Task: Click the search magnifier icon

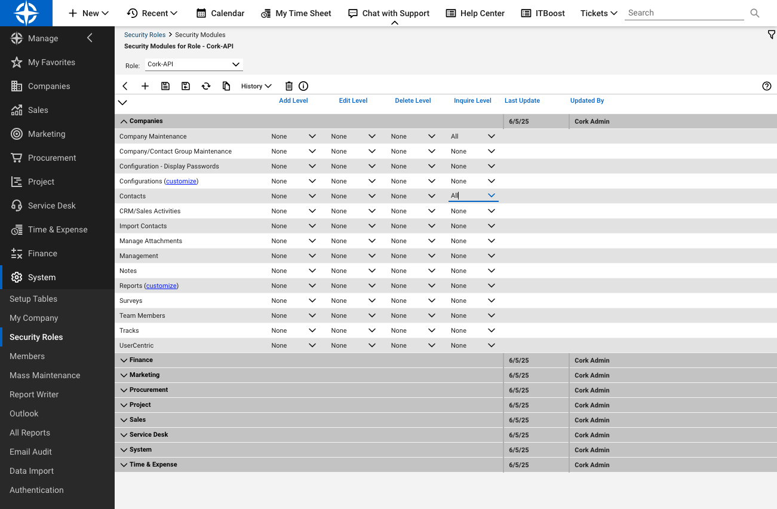Action: click(755, 13)
